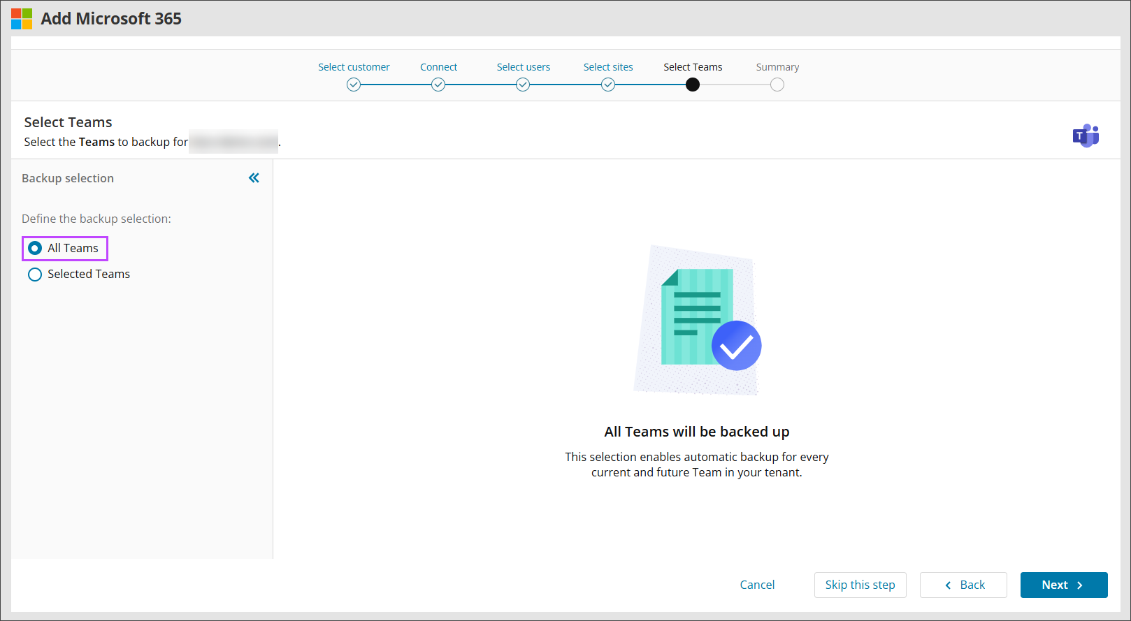Click the Microsoft logo icon
This screenshot has width=1131, height=621.
(x=22, y=19)
